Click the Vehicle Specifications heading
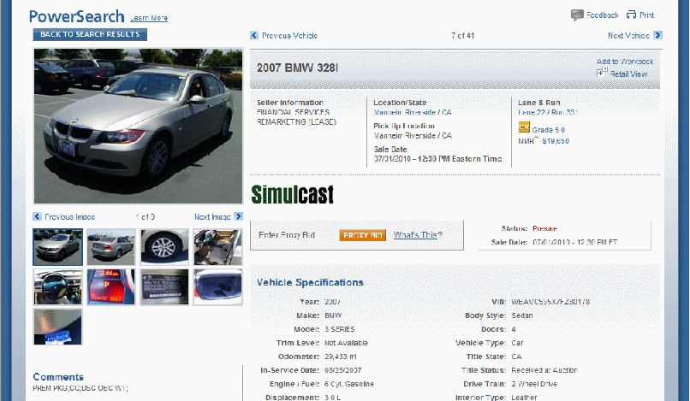Screen dimensions: 690x401 coord(310,282)
